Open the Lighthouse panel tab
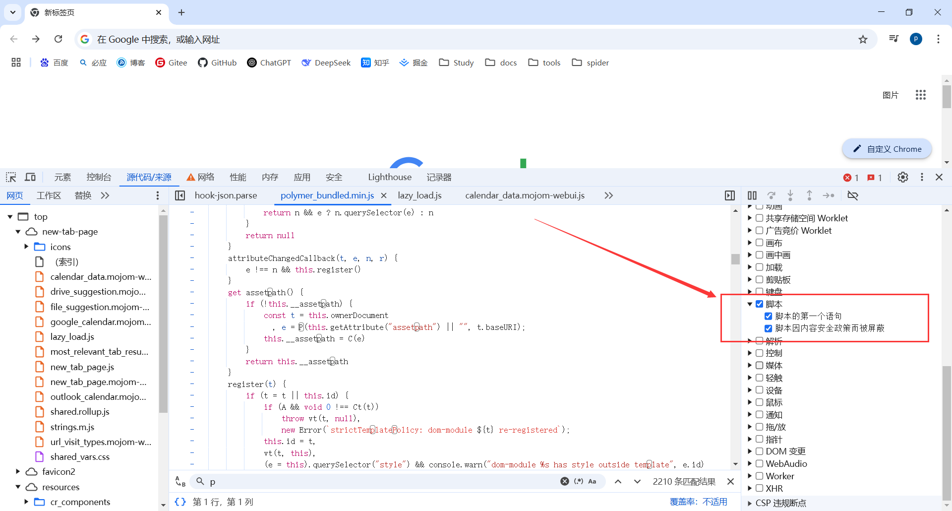The width and height of the screenshot is (952, 511). click(390, 177)
